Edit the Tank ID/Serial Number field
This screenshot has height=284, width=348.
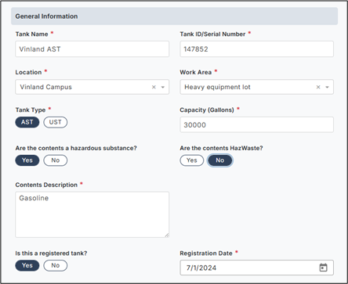coord(256,49)
